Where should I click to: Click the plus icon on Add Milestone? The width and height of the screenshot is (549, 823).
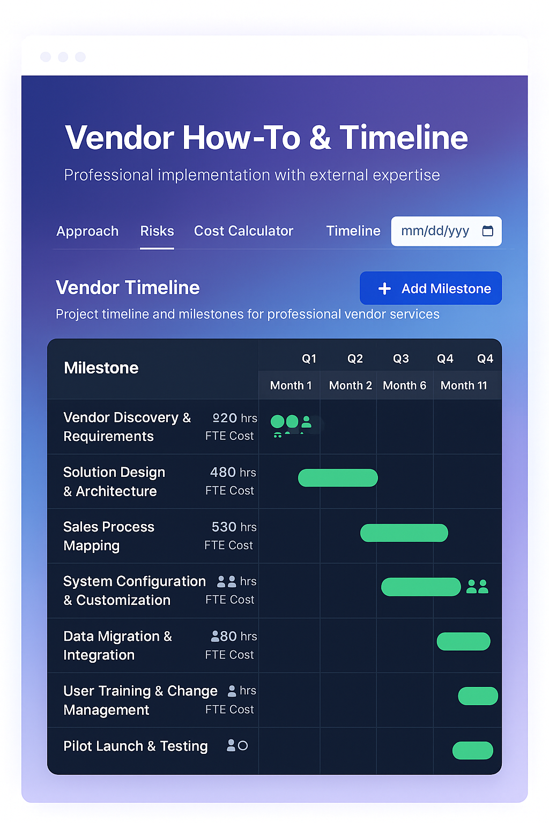pos(384,289)
